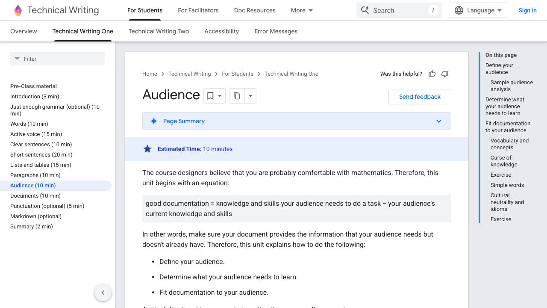The width and height of the screenshot is (547, 308).
Task: Switch to the Overview tab
Action: click(x=24, y=31)
